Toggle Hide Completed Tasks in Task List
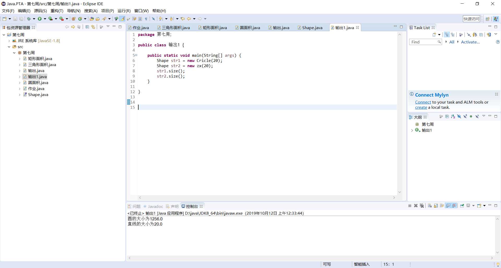The height and width of the screenshot is (268, 501). pos(469,35)
